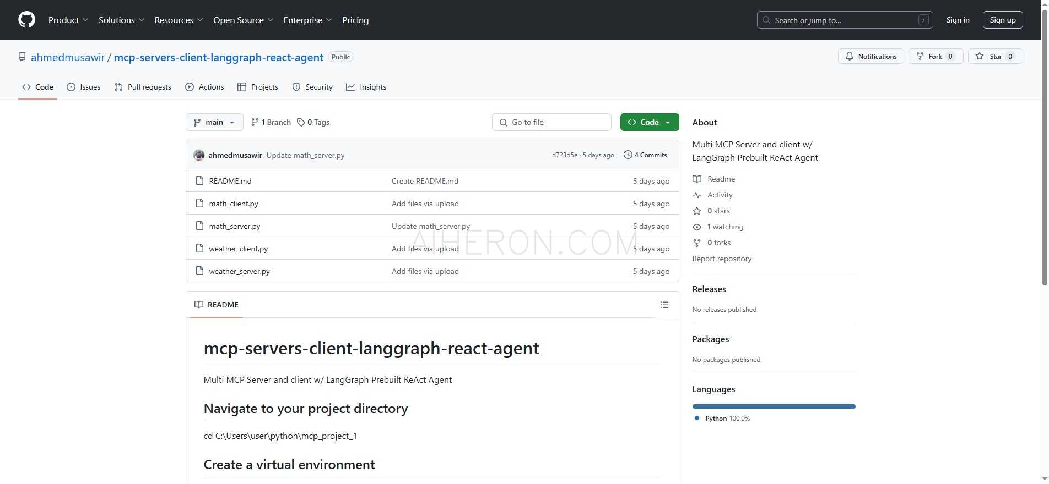Open the 'Update math_server.py' latest commit message

point(306,155)
